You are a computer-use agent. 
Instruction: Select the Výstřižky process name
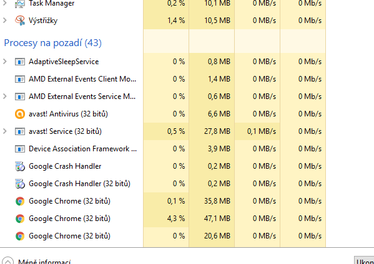tap(43, 21)
